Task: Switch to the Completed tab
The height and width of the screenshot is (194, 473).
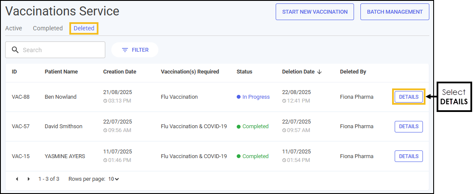Action: pyautogui.click(x=48, y=28)
